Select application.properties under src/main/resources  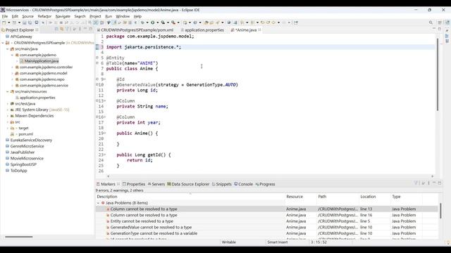37,98
